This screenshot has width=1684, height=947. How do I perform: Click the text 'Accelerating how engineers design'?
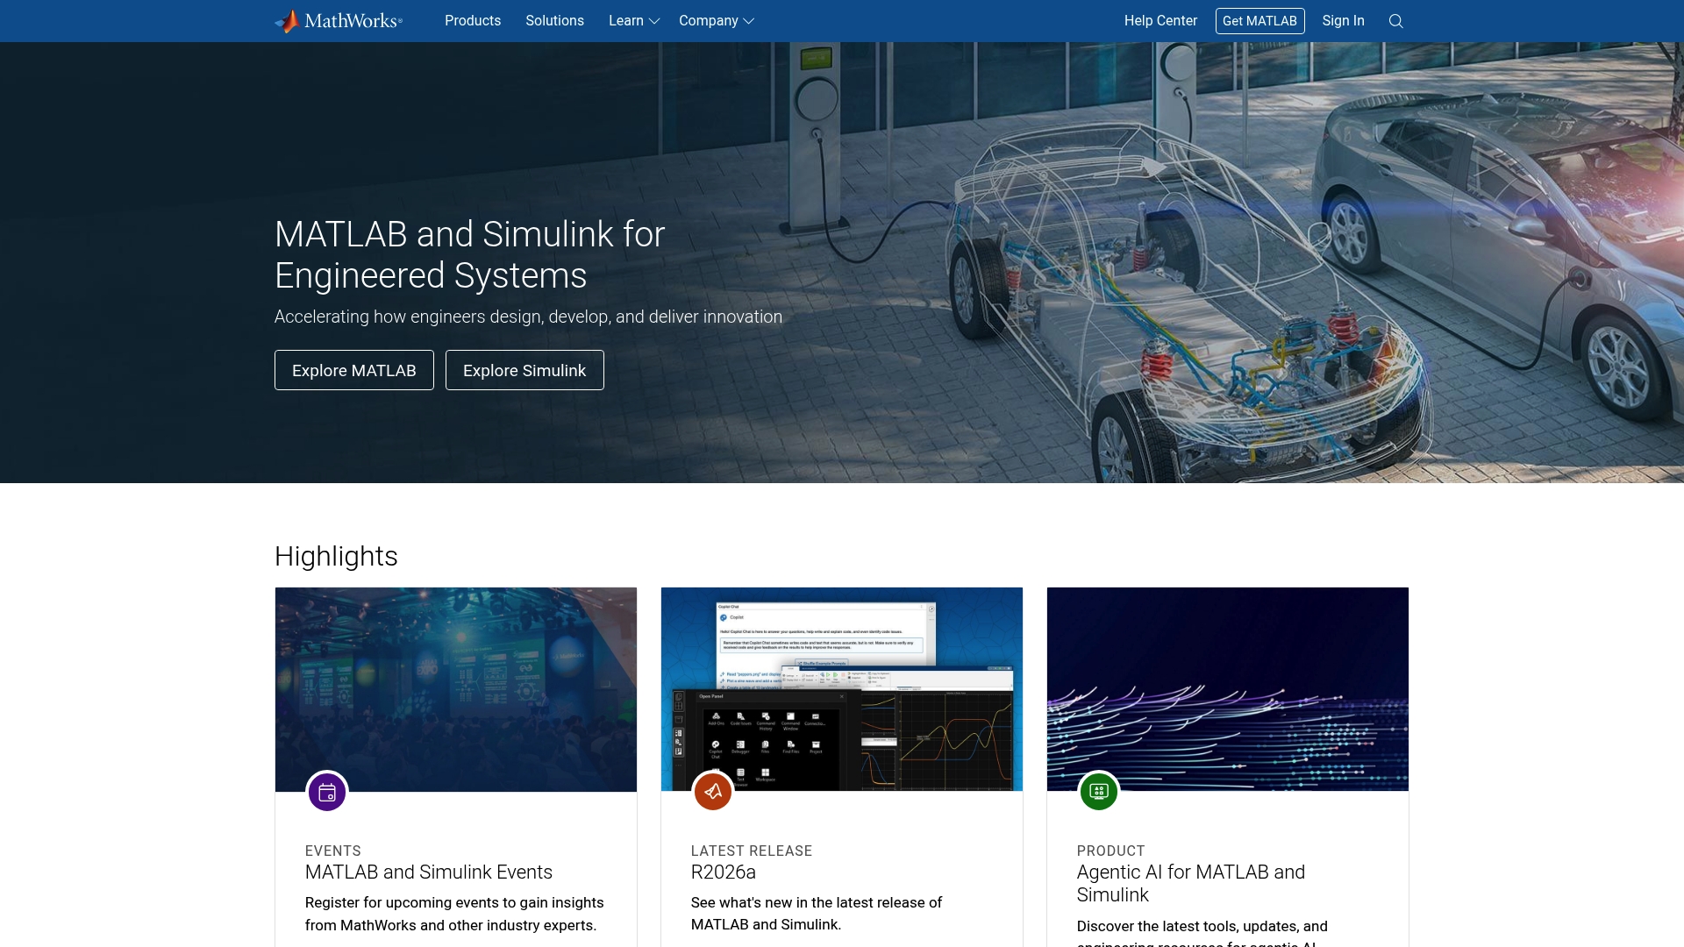pyautogui.click(x=529, y=317)
